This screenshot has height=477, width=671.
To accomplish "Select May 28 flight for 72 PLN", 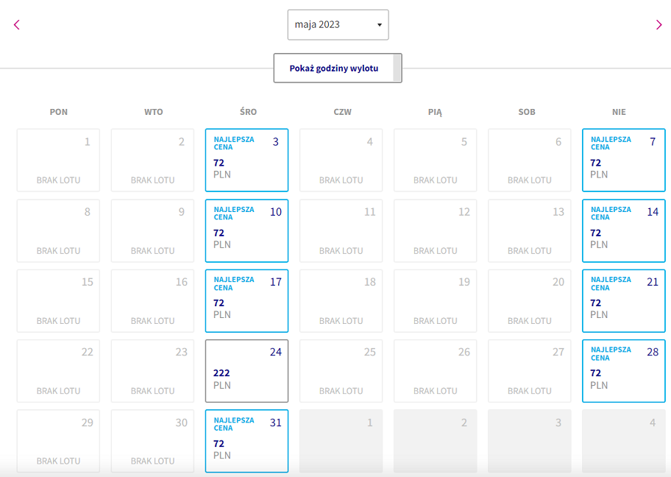I will coord(623,371).
